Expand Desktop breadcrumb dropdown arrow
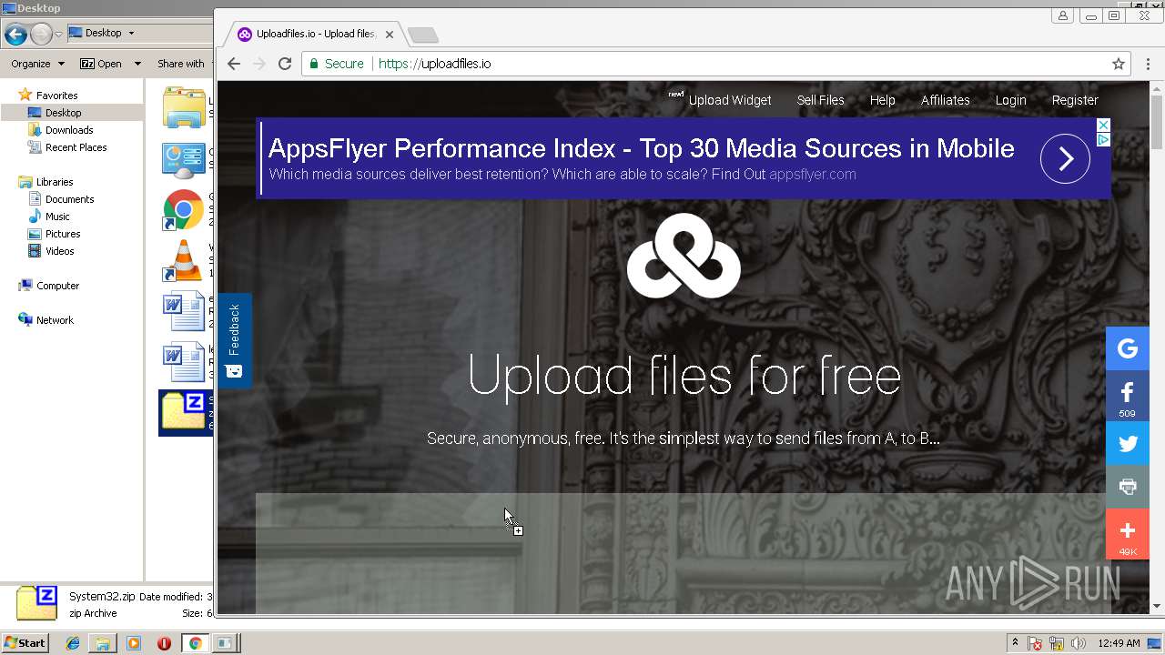The width and height of the screenshot is (1165, 655). (131, 33)
